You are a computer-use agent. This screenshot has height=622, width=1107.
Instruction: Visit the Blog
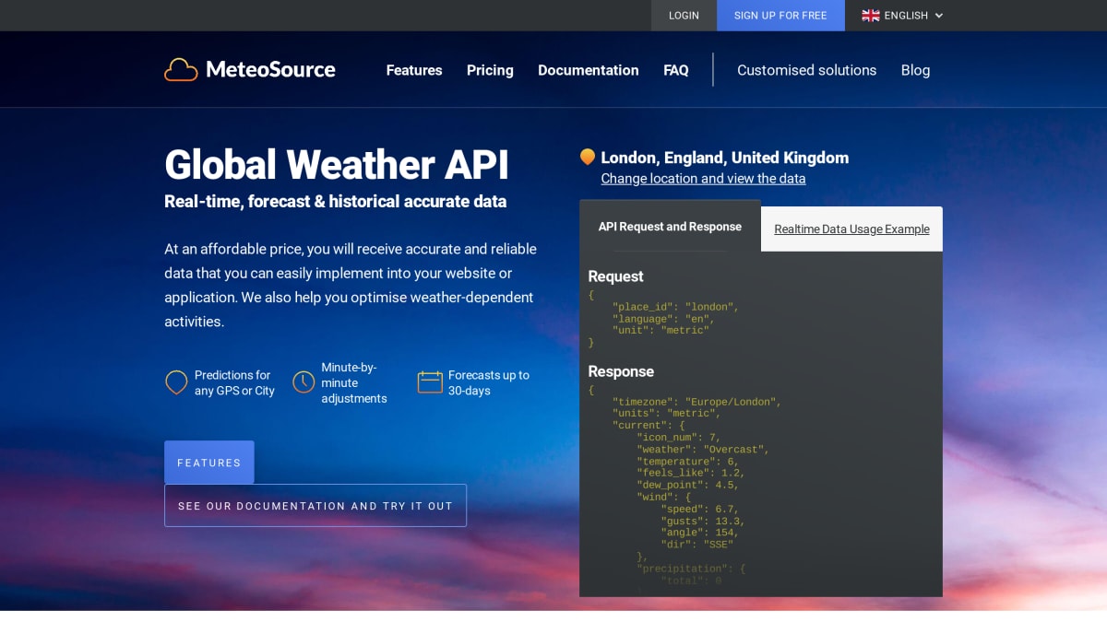tap(915, 70)
